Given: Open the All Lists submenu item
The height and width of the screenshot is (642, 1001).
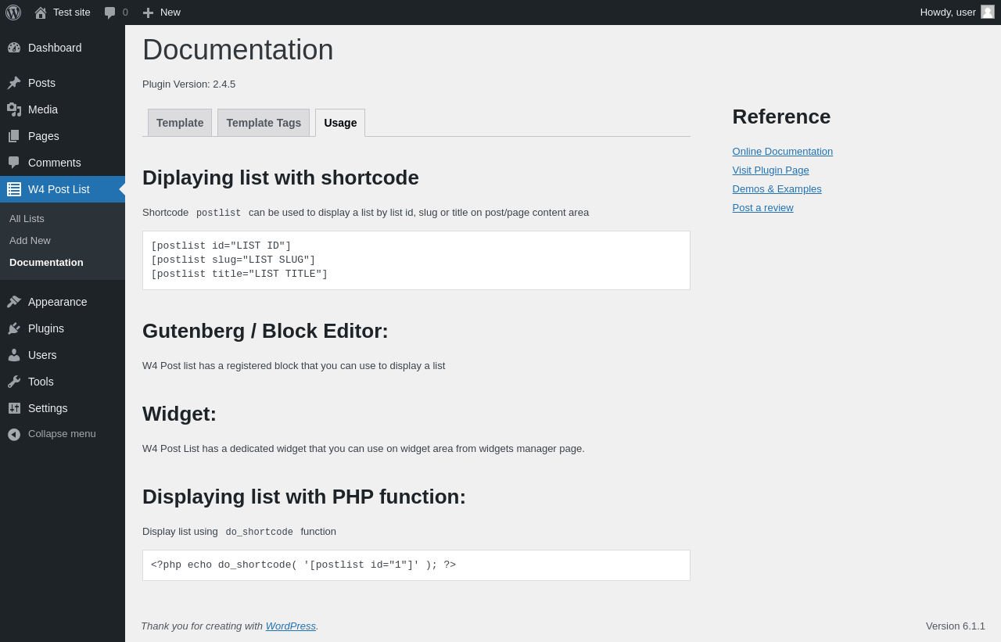Looking at the screenshot, I should pos(27,219).
